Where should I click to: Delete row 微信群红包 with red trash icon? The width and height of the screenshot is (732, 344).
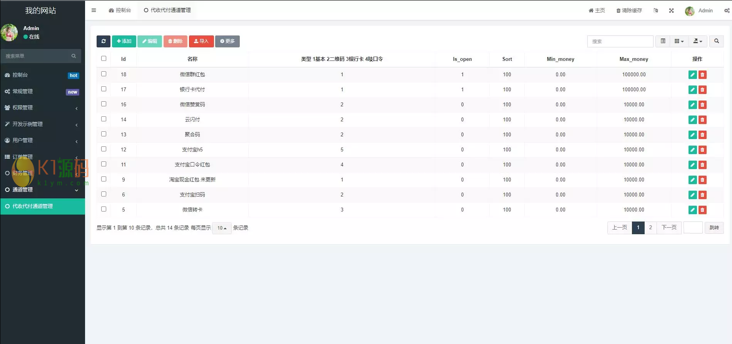[702, 75]
